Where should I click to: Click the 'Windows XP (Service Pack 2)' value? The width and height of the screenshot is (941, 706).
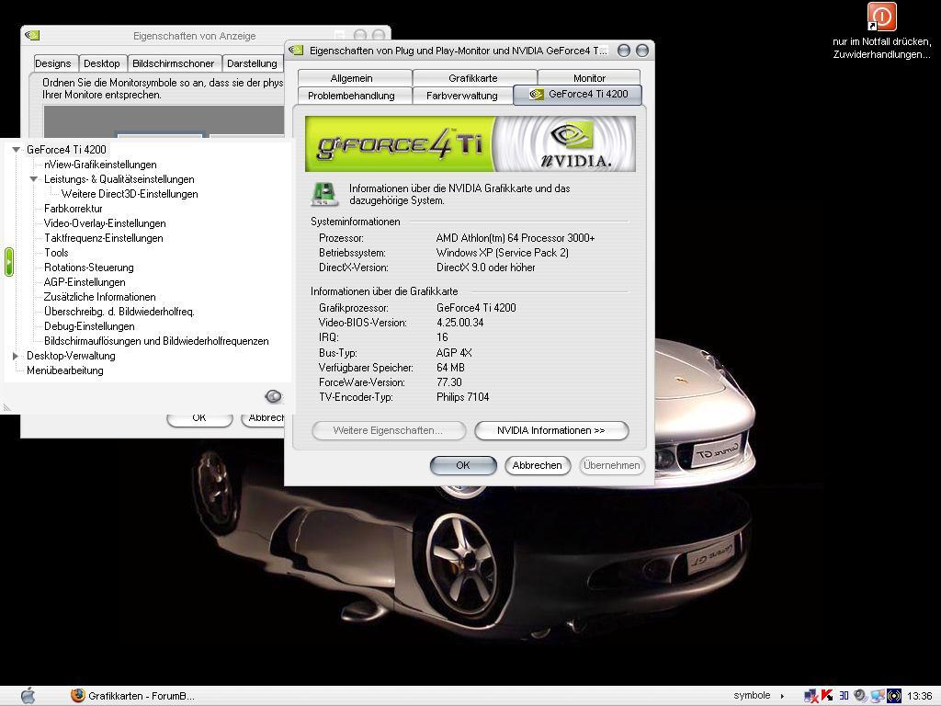point(503,253)
